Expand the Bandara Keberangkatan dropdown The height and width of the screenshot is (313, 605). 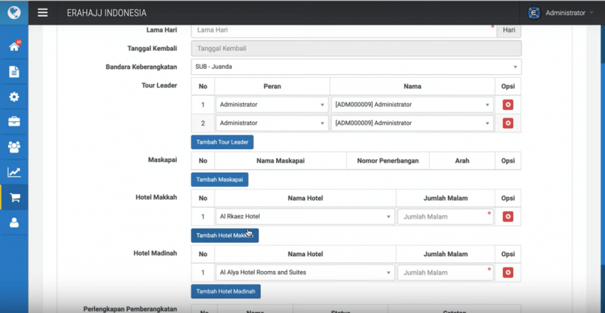tap(356, 67)
